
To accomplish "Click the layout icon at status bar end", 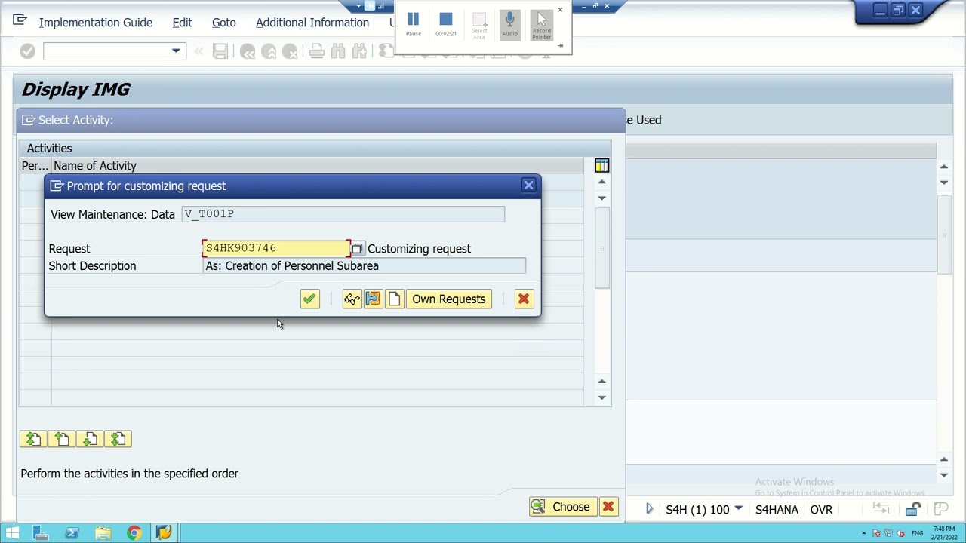I will pos(940,509).
